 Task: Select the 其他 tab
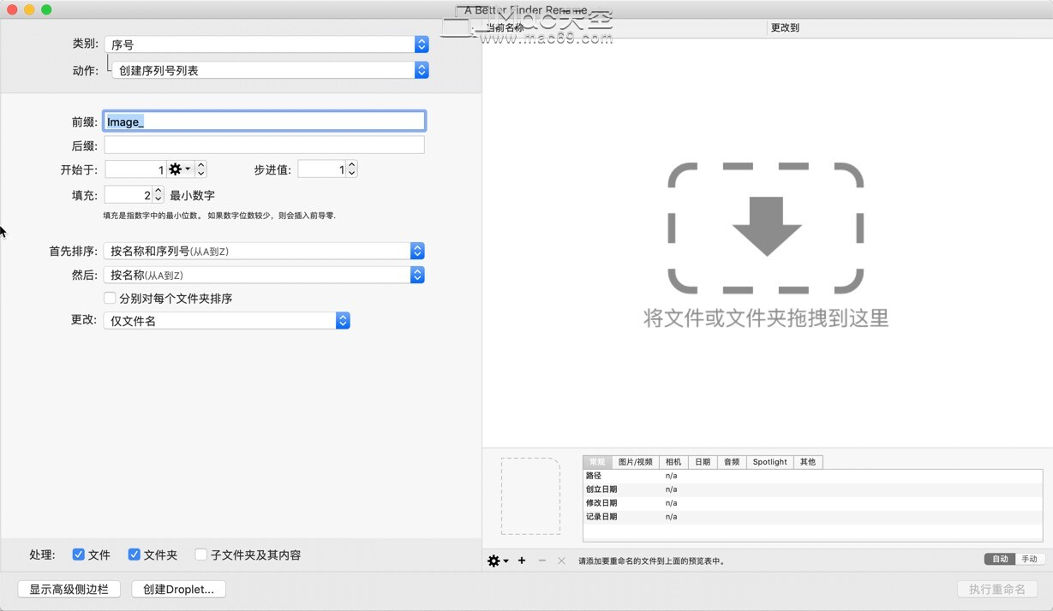click(808, 461)
